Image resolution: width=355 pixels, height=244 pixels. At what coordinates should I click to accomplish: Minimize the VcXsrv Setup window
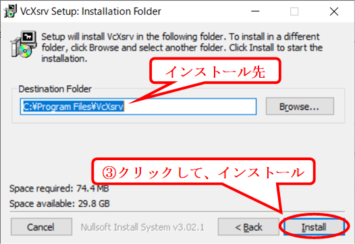point(255,11)
